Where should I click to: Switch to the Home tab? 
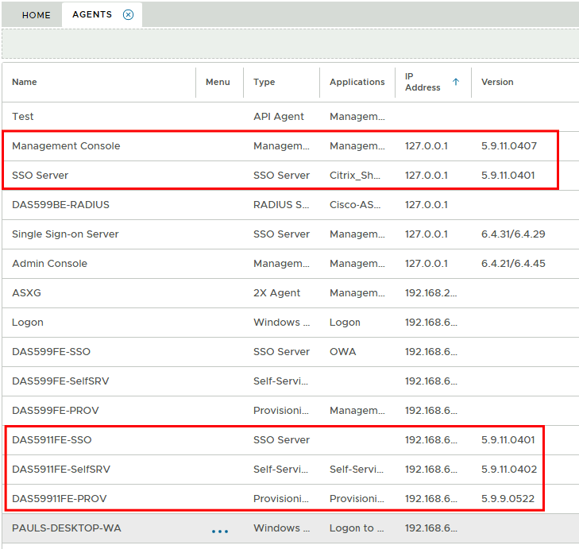pos(36,15)
